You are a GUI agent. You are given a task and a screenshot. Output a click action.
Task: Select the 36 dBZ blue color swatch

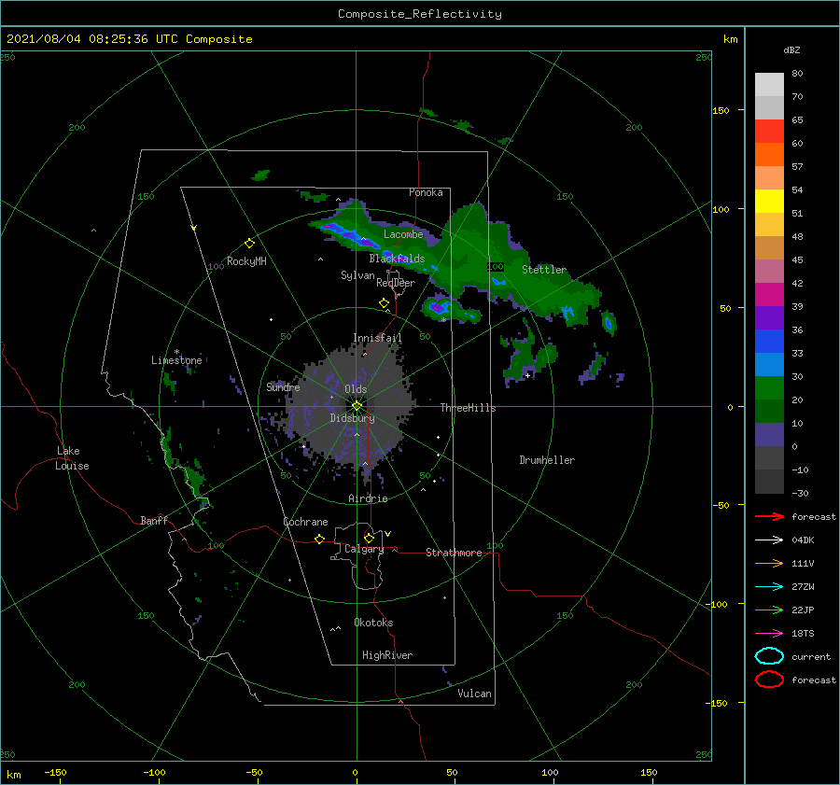(x=769, y=341)
